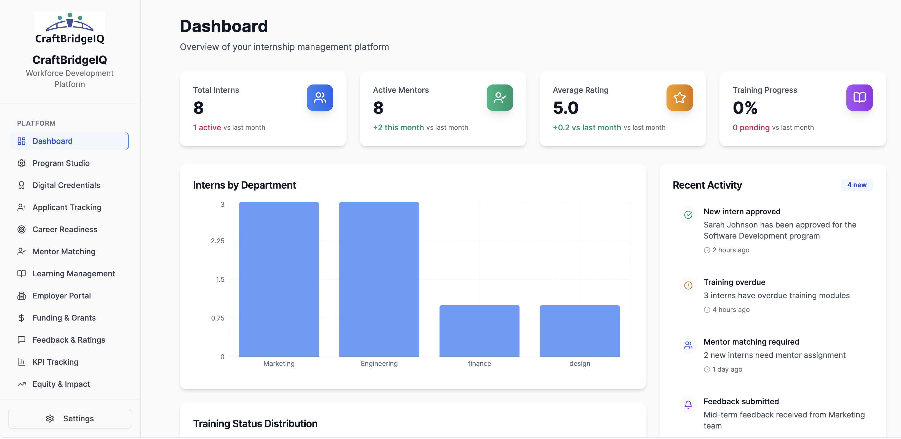Click the KPI Tracking bar chart icon
The width and height of the screenshot is (901, 439).
click(x=21, y=362)
